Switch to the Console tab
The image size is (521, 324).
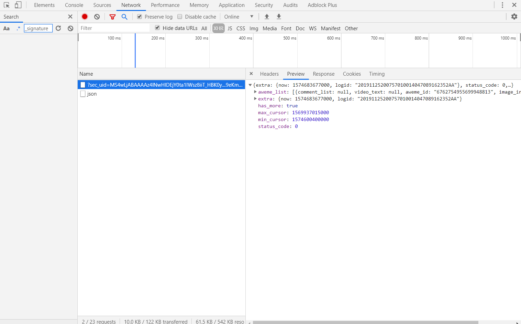pos(74,5)
